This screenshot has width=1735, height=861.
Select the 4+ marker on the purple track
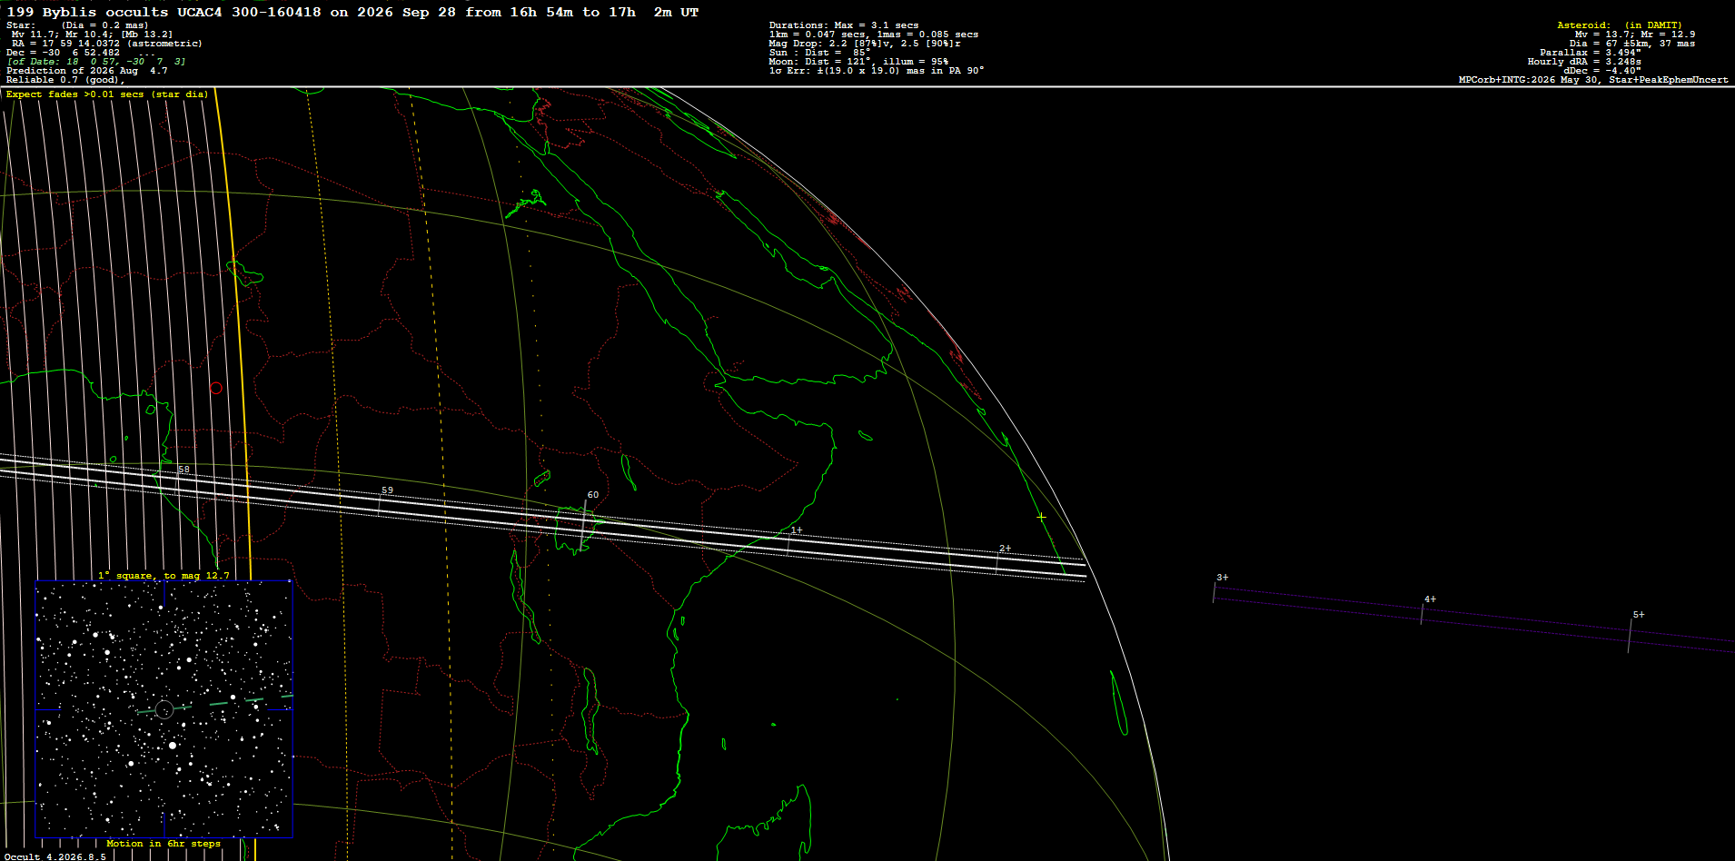point(1430,599)
